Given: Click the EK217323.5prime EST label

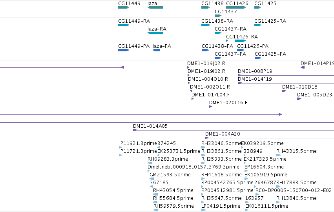Looking at the screenshot, I should 265,159.
